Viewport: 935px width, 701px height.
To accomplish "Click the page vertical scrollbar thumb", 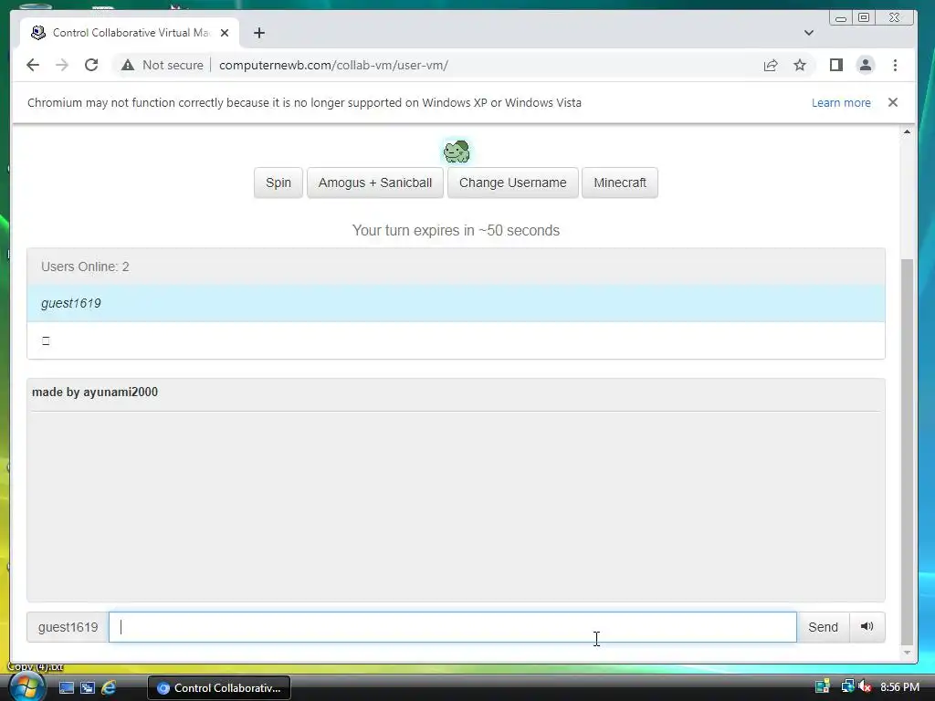I will (907, 452).
